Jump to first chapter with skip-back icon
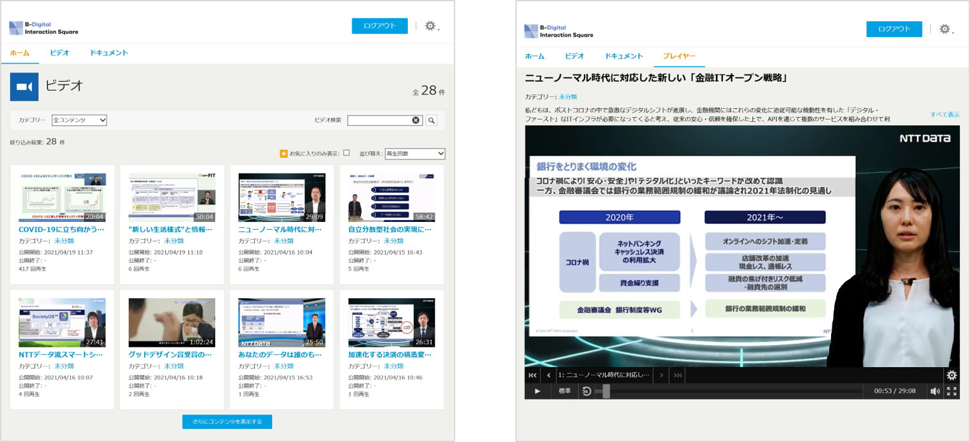Image resolution: width=970 pixels, height=442 pixels. [x=532, y=375]
